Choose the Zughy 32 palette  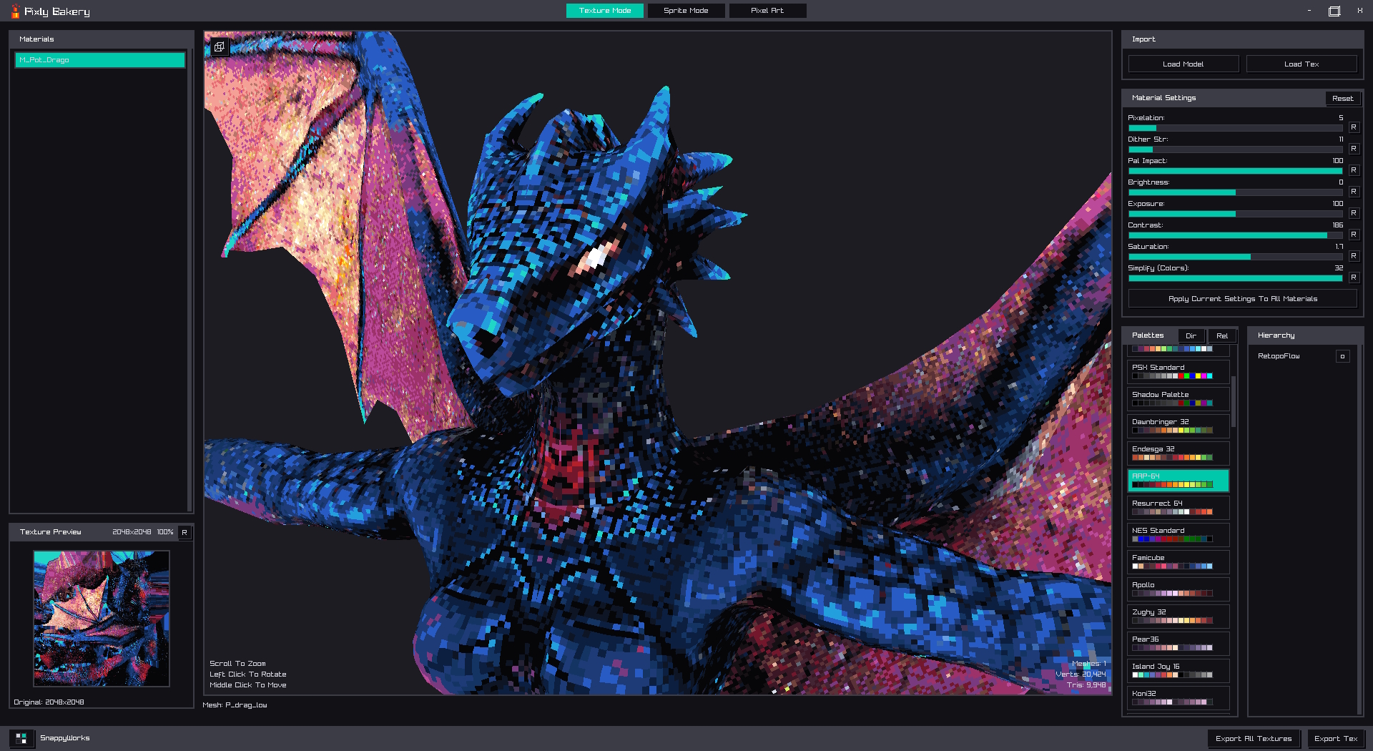pyautogui.click(x=1178, y=616)
